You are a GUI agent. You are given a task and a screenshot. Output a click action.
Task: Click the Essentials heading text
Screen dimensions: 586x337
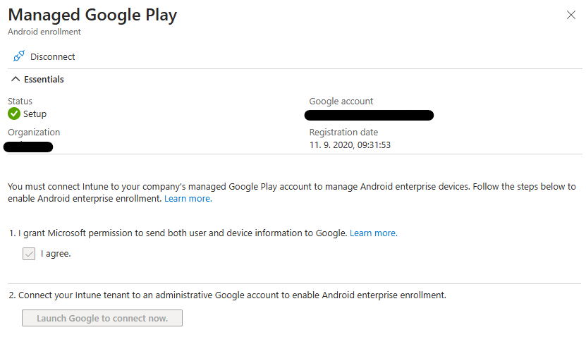click(x=44, y=79)
